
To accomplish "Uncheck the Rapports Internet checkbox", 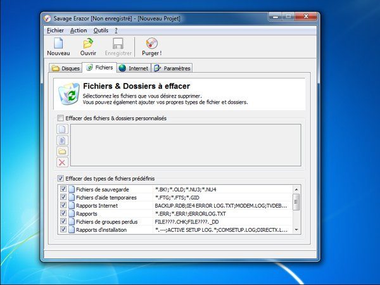I will click(63, 205).
